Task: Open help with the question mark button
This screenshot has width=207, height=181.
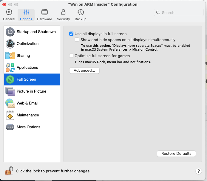Action: (199, 171)
